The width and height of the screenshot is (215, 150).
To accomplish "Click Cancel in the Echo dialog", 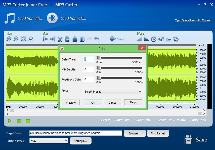I will (x=113, y=103).
